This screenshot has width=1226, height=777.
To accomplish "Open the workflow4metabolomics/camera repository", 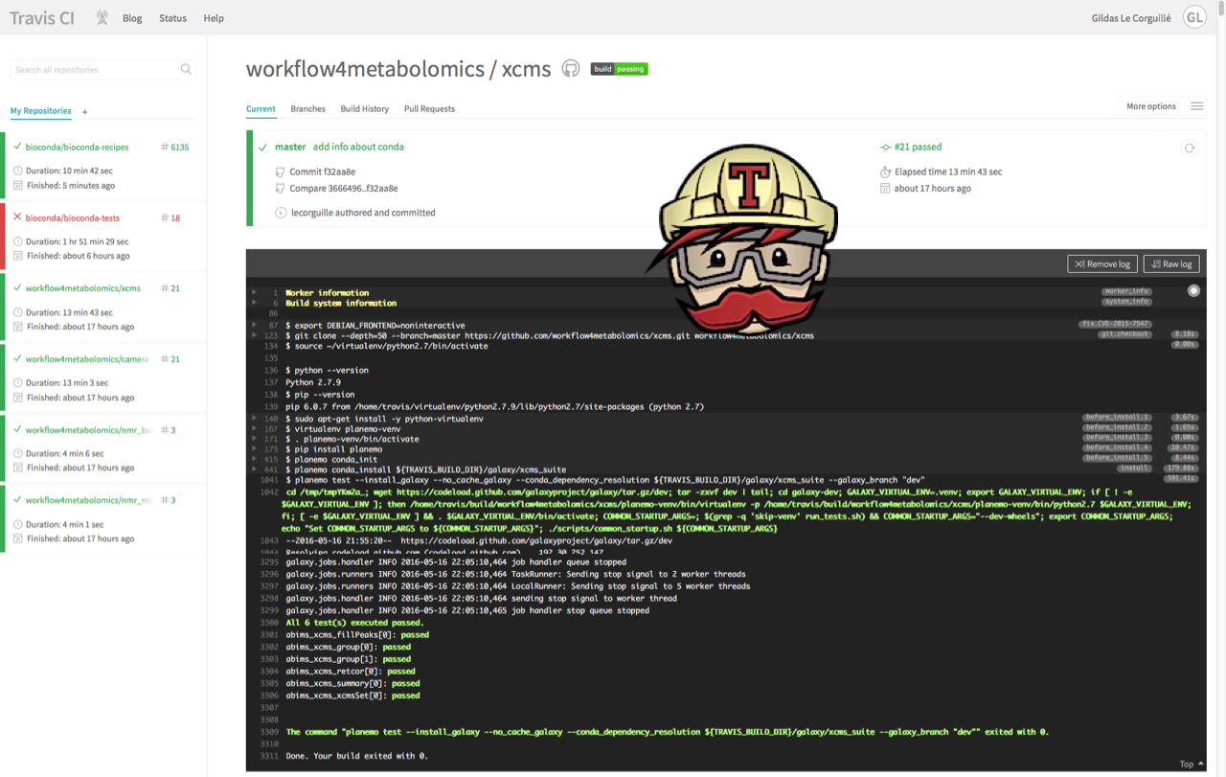I will click(87, 358).
